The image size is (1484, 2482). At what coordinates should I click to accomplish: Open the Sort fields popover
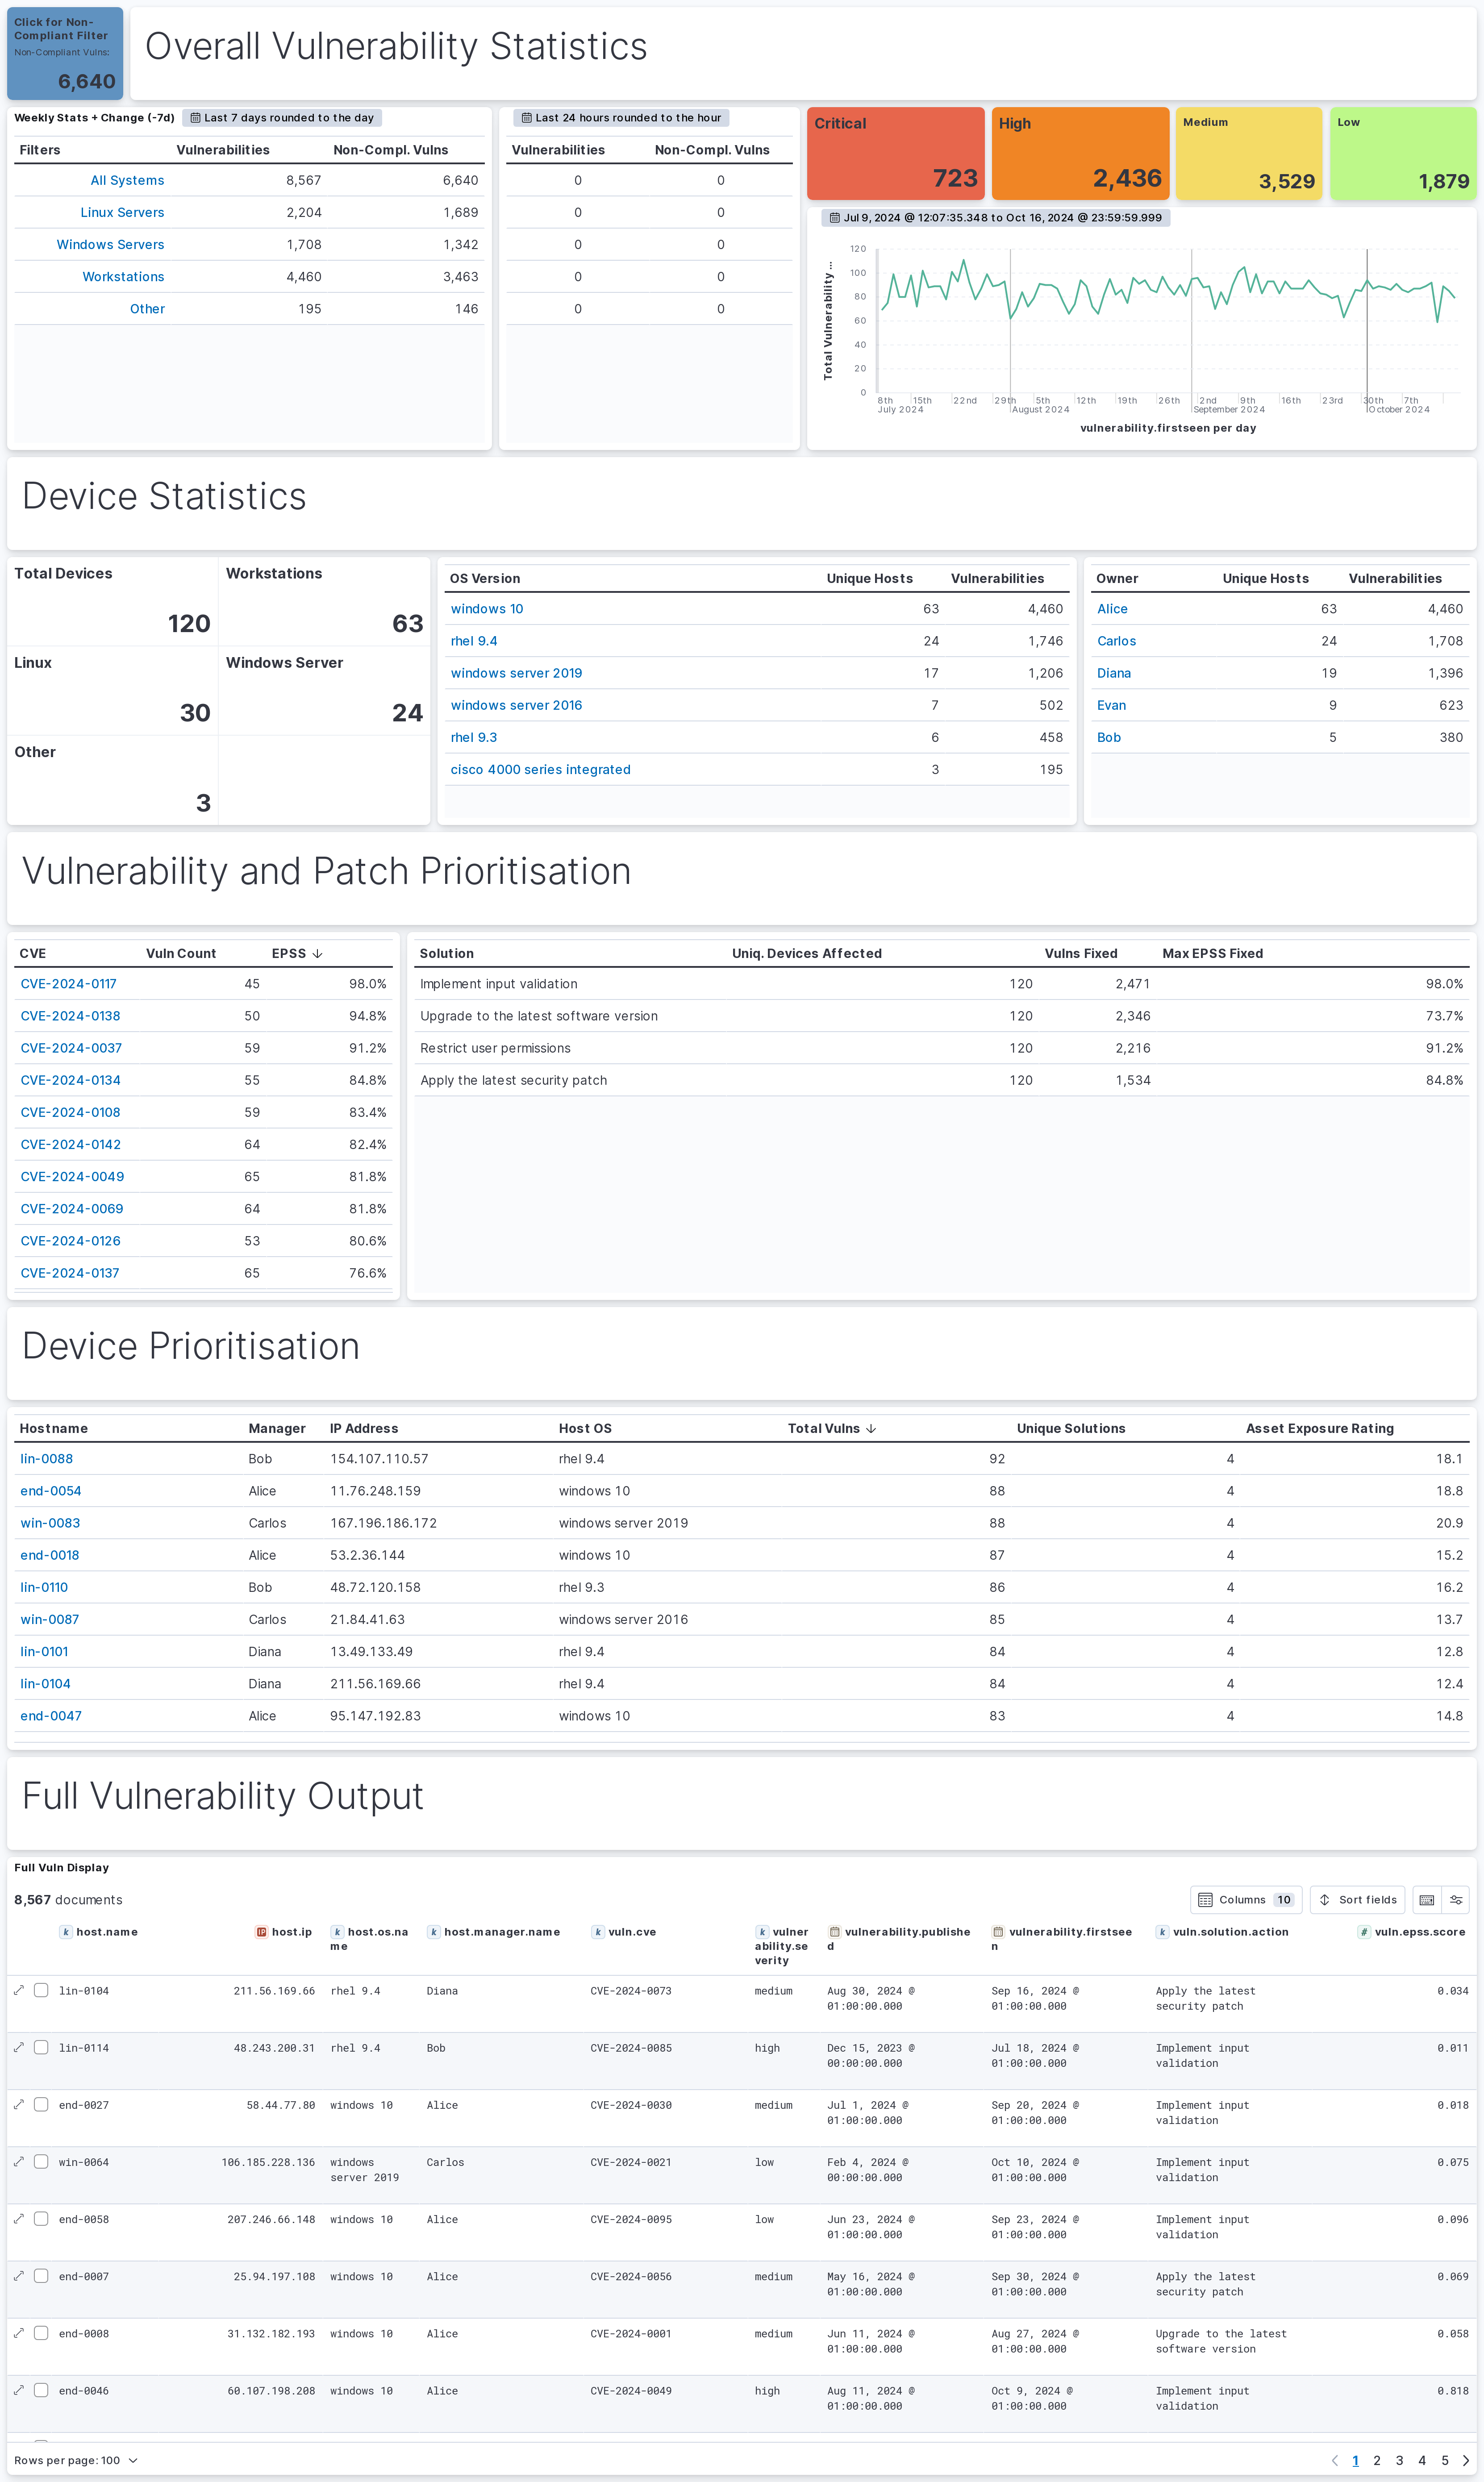click(1357, 1899)
